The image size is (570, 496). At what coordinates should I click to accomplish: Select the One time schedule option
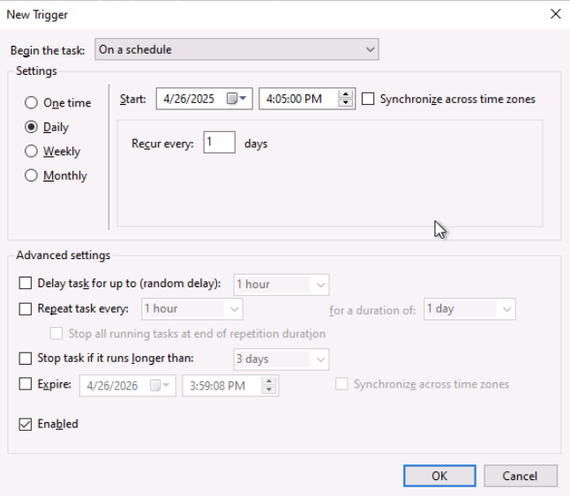click(32, 103)
